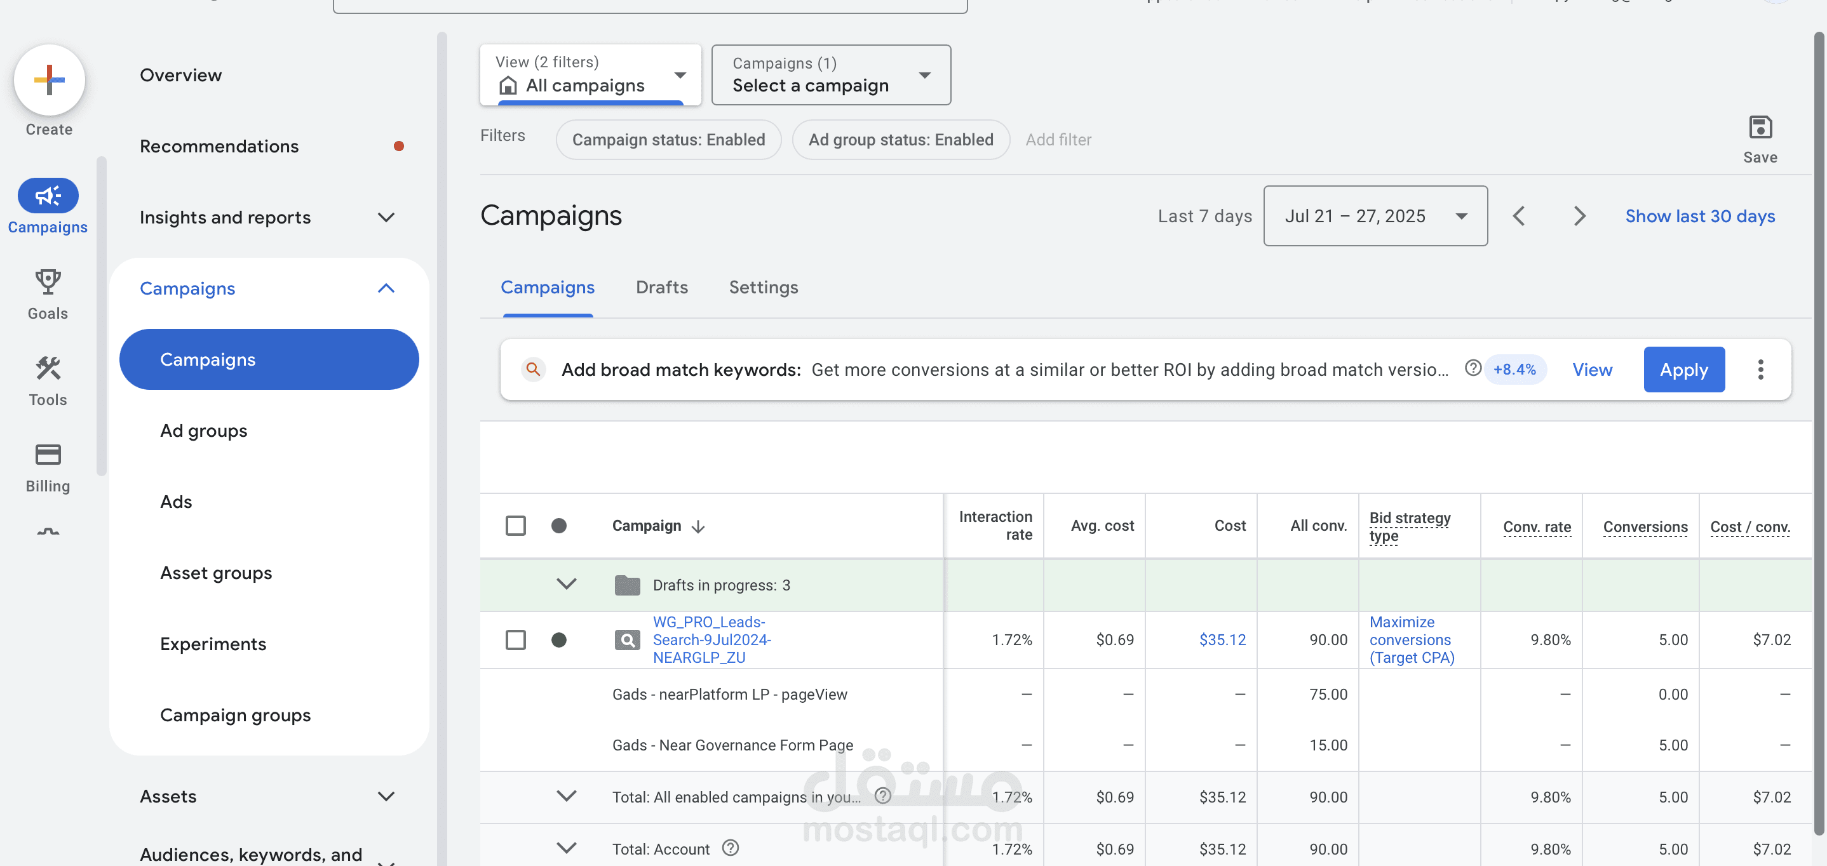Open Overview in the sidebar
Image resolution: width=1827 pixels, height=866 pixels.
pyautogui.click(x=181, y=75)
